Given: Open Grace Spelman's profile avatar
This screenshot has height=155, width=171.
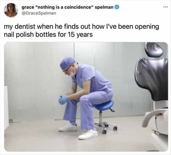Looking at the screenshot, I should [11, 10].
